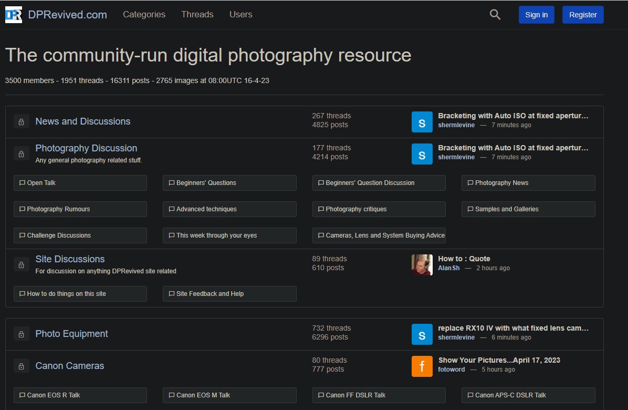This screenshot has height=410, width=628.
Task: Click the Register button
Action: [583, 15]
